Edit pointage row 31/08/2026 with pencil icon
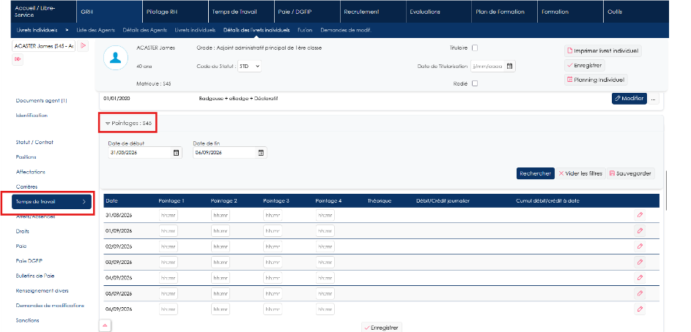The height and width of the screenshot is (332, 691). click(x=640, y=215)
